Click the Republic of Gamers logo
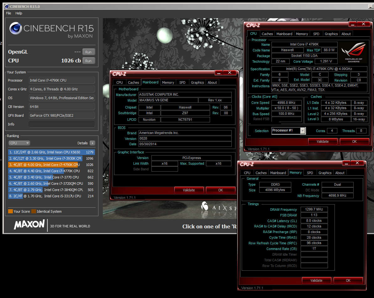This screenshot has width=374, height=298. click(x=354, y=52)
